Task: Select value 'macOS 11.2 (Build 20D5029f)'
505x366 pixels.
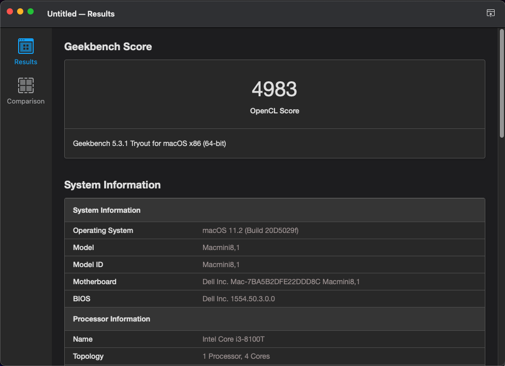Action: [250, 230]
